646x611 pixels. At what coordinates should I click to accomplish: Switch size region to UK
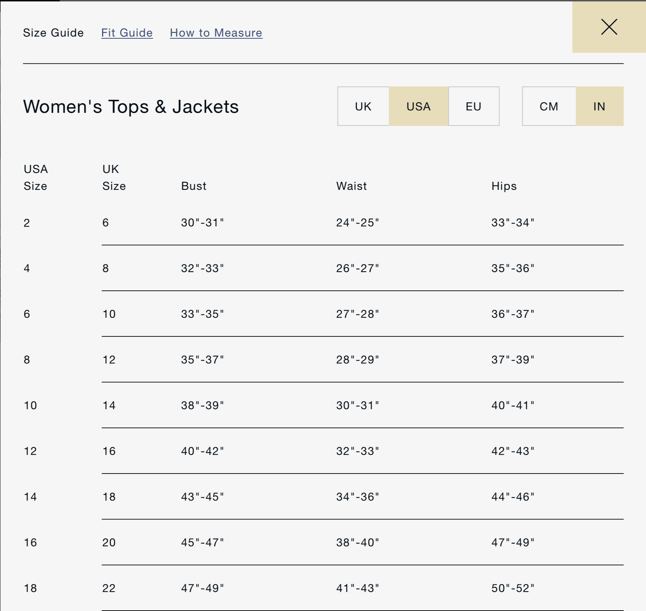tap(363, 106)
